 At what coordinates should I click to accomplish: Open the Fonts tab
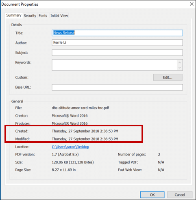[x=43, y=16]
